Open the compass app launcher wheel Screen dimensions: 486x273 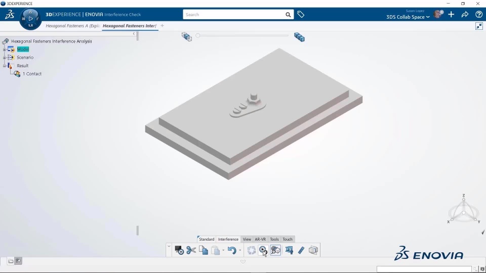[30, 19]
